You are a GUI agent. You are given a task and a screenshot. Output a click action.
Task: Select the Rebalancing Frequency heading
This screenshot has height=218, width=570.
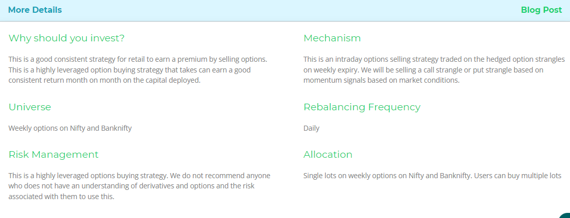coord(362,107)
